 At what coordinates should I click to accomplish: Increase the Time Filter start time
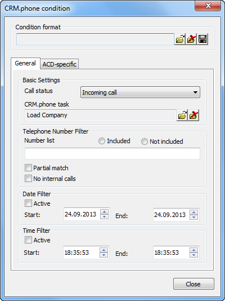[104, 250]
